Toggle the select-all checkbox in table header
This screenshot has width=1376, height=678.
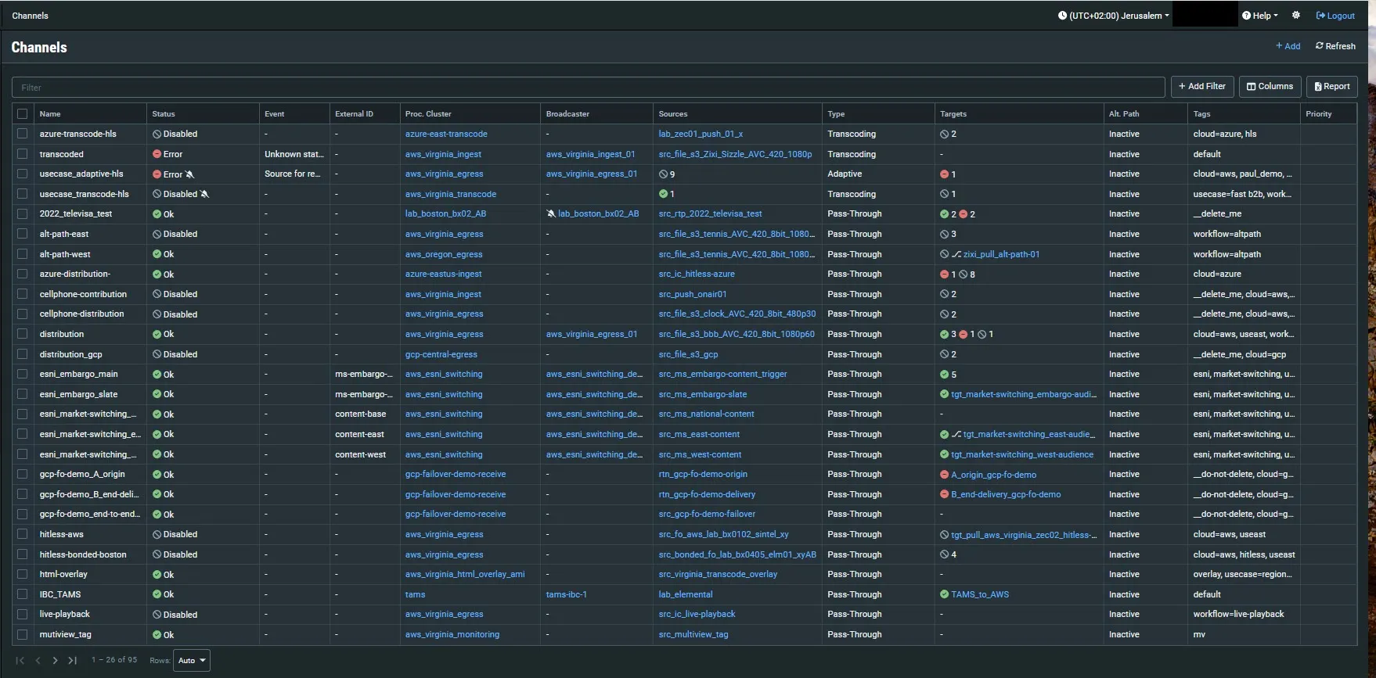click(22, 114)
